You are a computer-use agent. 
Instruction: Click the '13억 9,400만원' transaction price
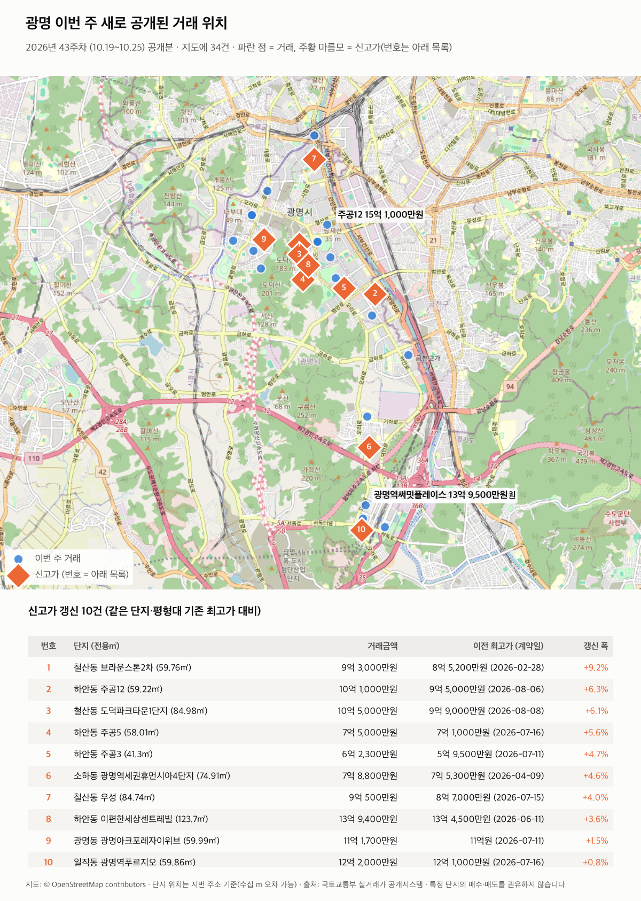tap(368, 819)
